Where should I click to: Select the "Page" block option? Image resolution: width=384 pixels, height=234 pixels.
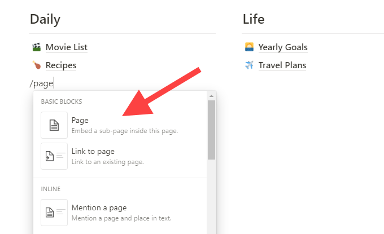click(x=124, y=125)
